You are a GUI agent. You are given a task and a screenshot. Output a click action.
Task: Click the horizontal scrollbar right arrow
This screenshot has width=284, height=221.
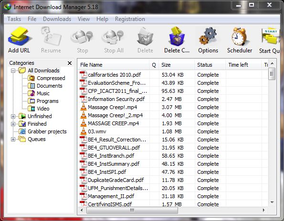click(263, 210)
